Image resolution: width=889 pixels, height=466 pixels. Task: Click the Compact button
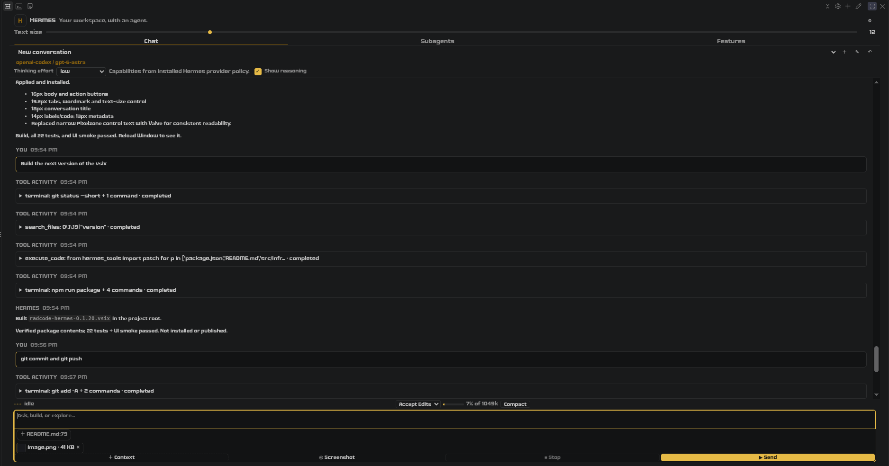tap(515, 404)
